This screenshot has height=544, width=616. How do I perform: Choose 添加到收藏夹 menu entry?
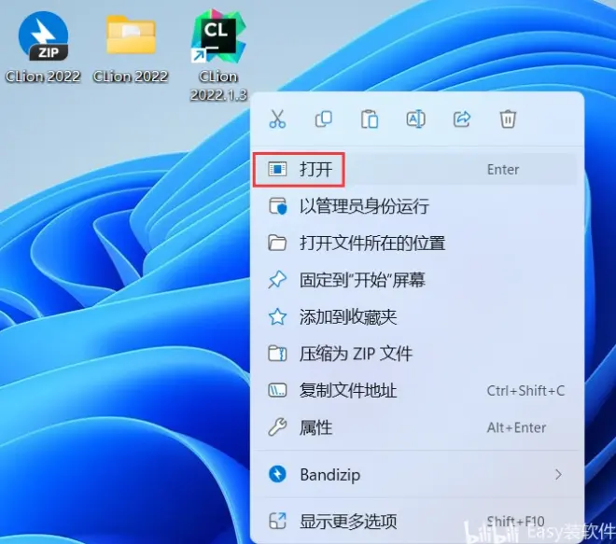point(414,316)
